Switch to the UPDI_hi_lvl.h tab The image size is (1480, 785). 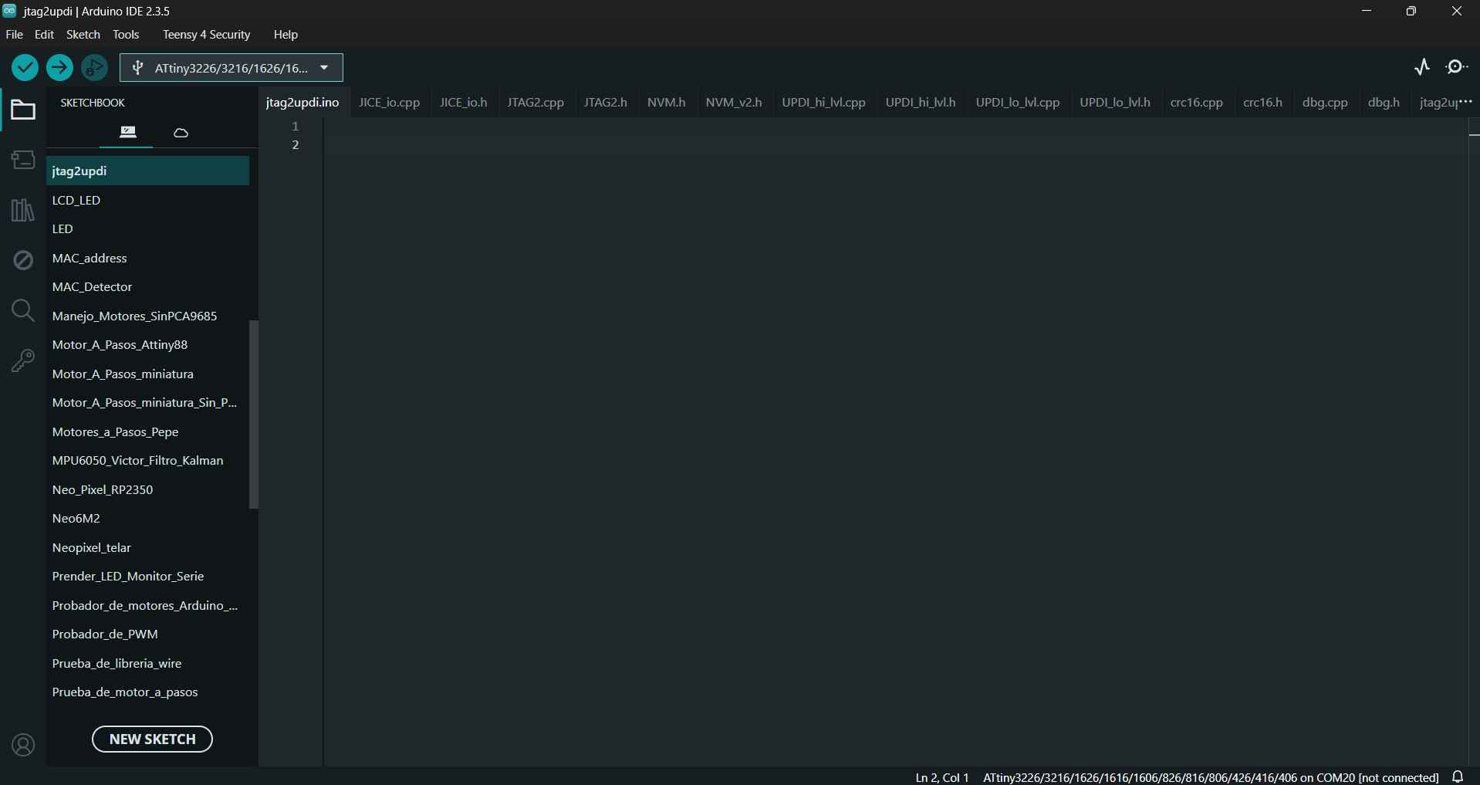point(921,102)
